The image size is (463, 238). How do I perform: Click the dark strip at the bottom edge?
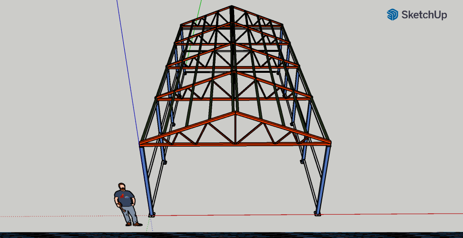pos(231,235)
